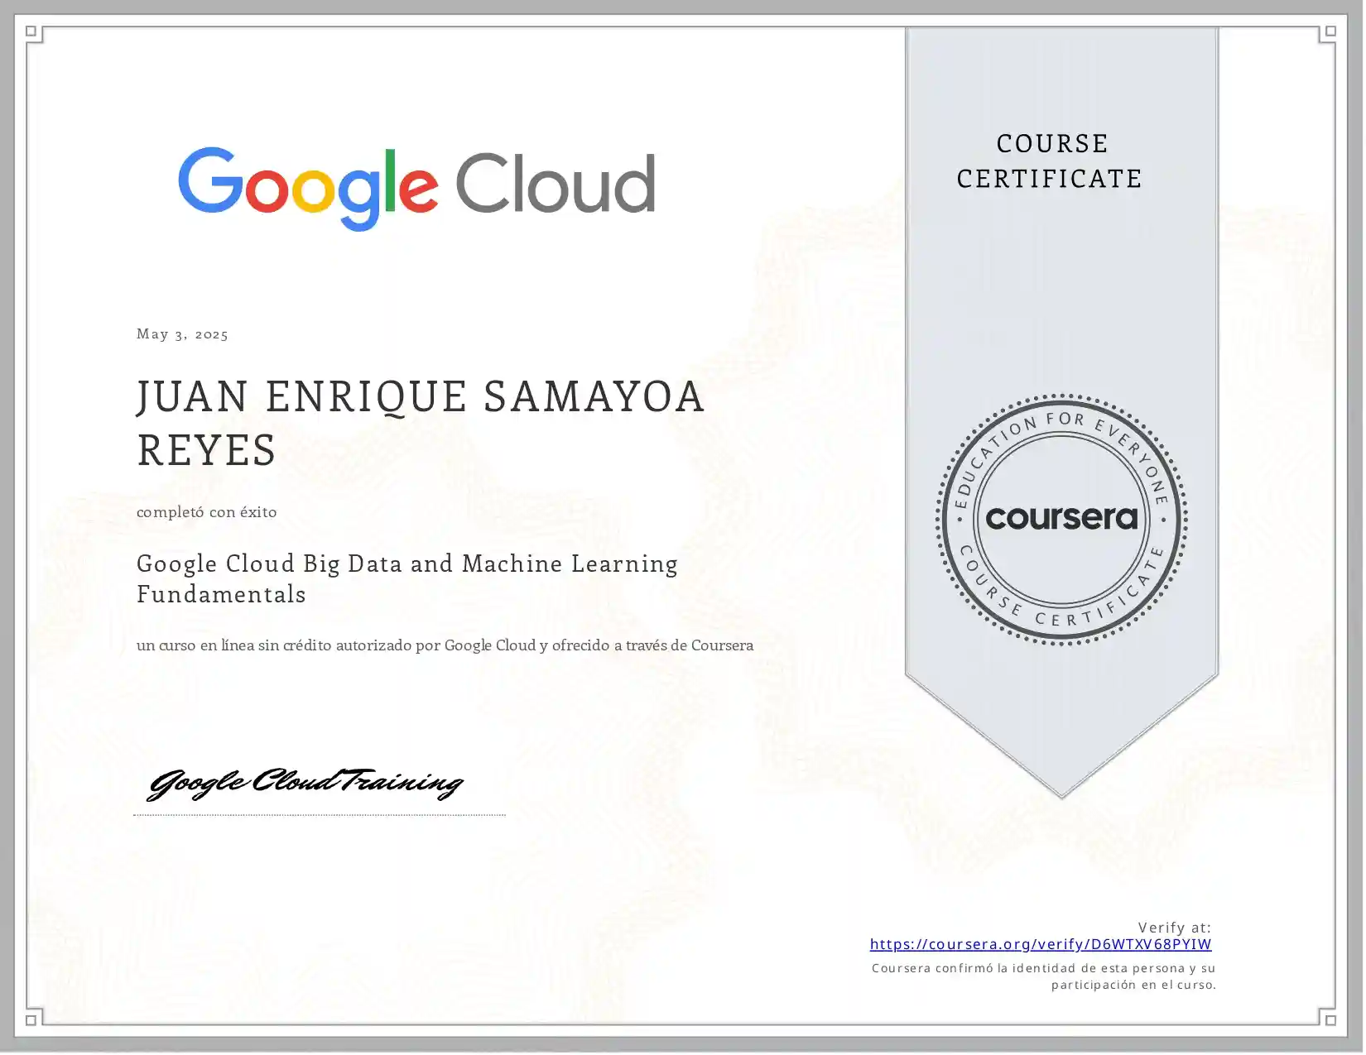Click the name 'JUAN ENRIQUE SAMAYOA REYES'
Image resolution: width=1366 pixels, height=1055 pixels.
(421, 424)
